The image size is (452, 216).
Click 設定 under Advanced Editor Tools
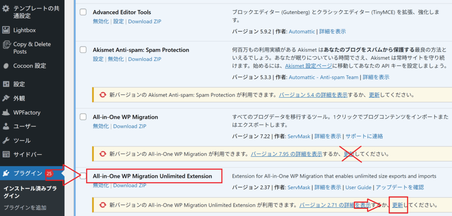click(x=118, y=22)
